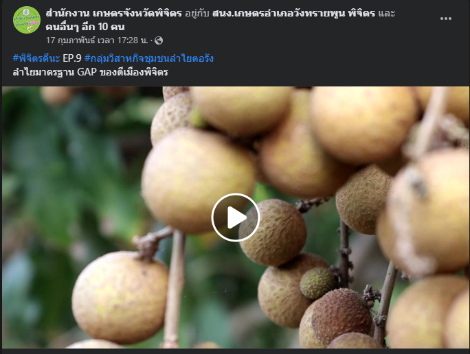Click the ลำไยมาตรฐาน GAP caption text

[90, 72]
